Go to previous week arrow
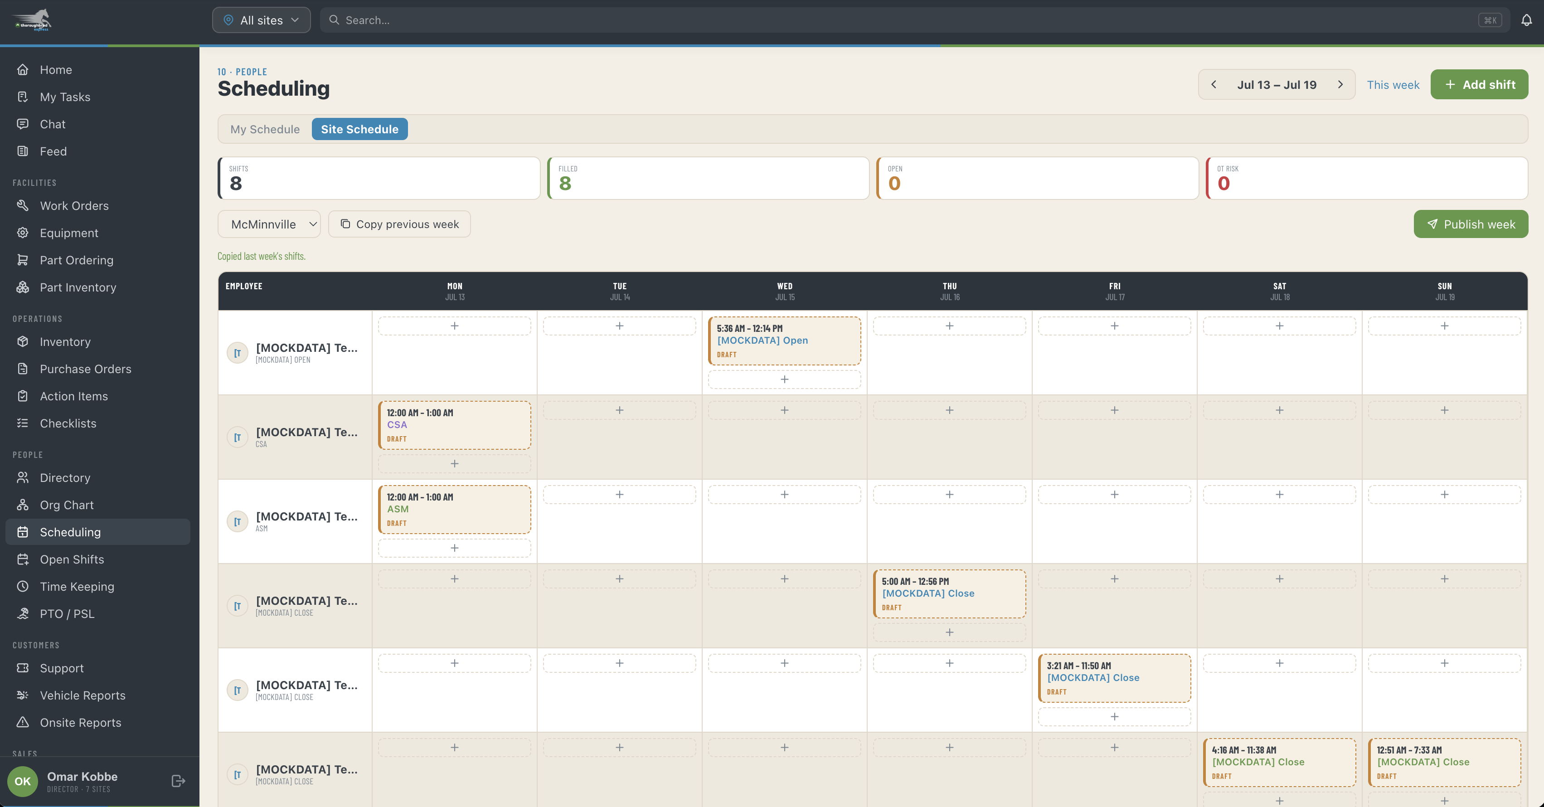 [1214, 84]
